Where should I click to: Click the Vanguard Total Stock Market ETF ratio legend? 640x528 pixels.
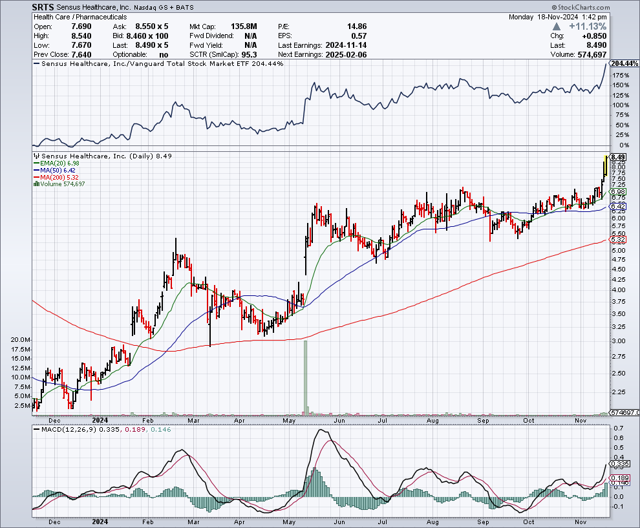[159, 63]
